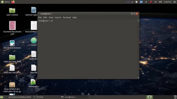Open the Search menu in terminal

click(58, 18)
